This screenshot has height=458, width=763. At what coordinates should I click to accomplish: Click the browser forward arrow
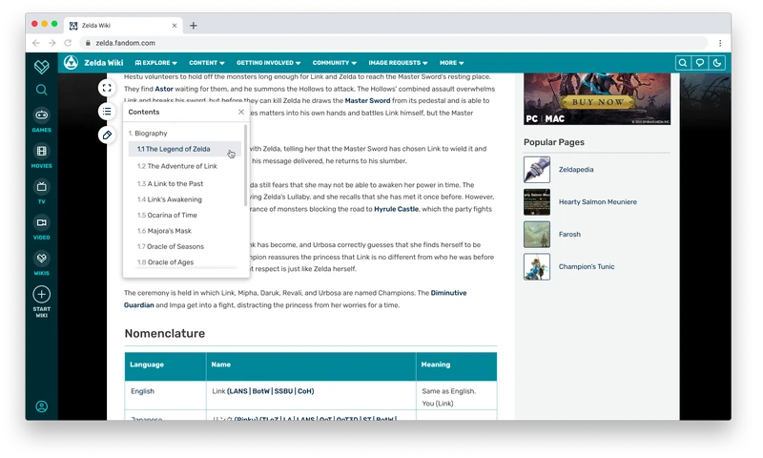(x=52, y=43)
